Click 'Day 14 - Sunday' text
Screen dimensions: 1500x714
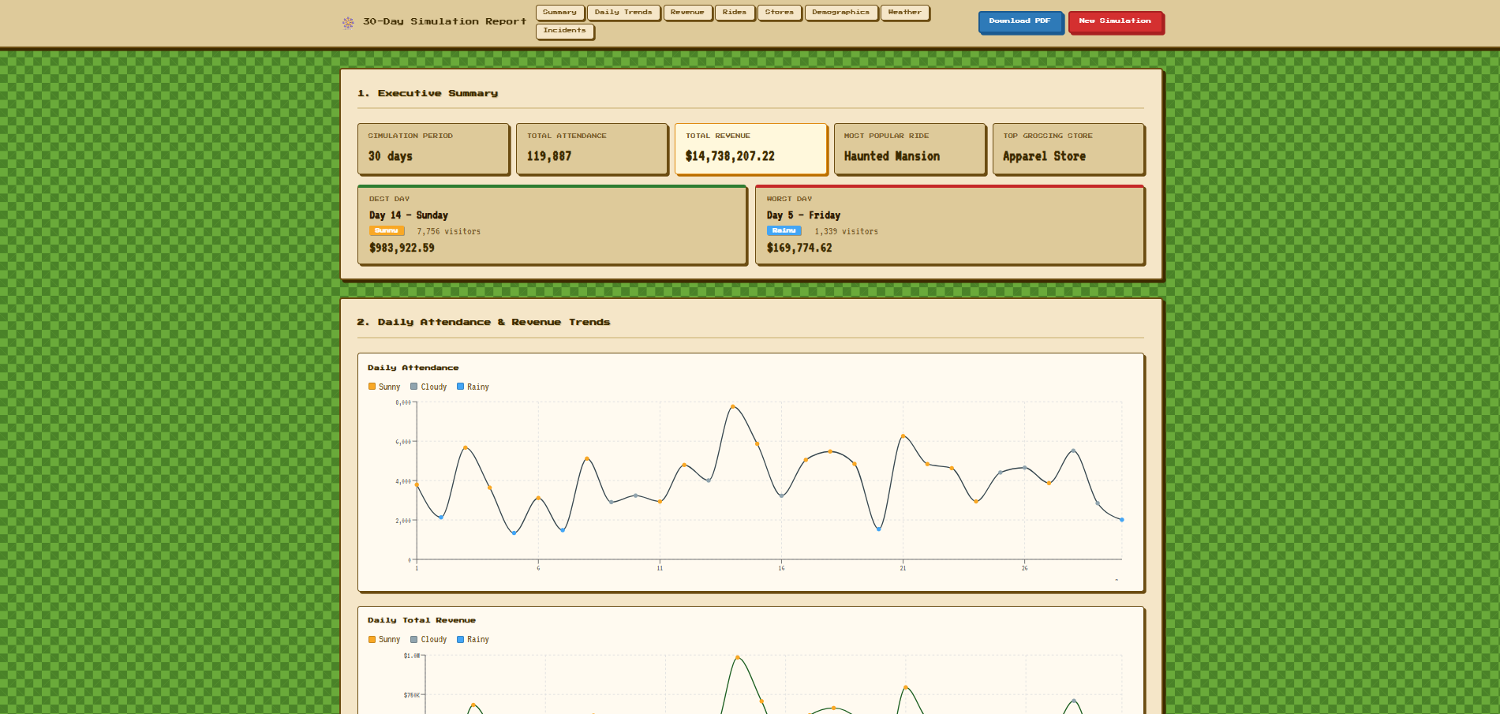(409, 215)
